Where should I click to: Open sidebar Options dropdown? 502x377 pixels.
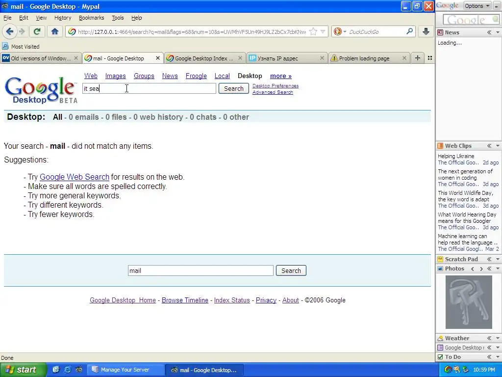tap(477, 6)
